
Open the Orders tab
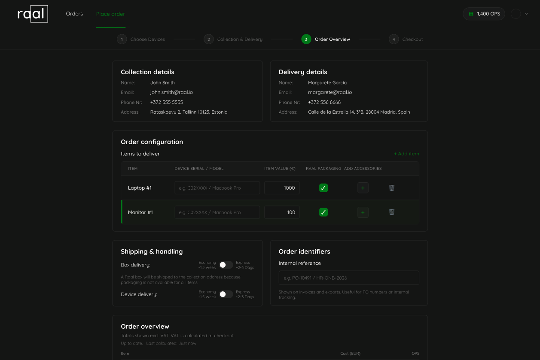[74, 14]
